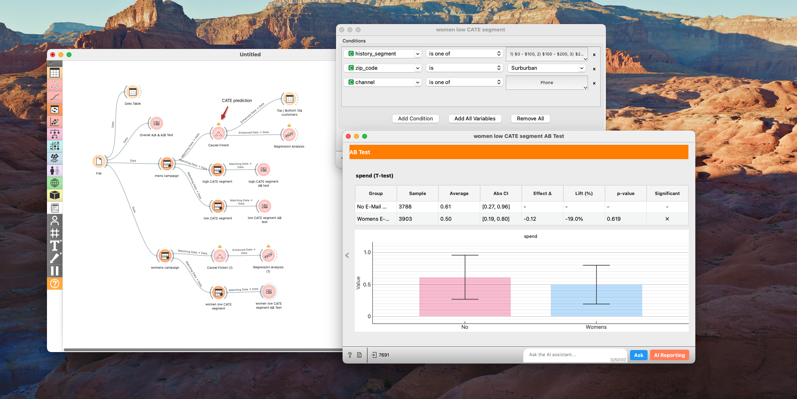Click the globe category icon in sidebar
The width and height of the screenshot is (797, 399).
pos(55,183)
